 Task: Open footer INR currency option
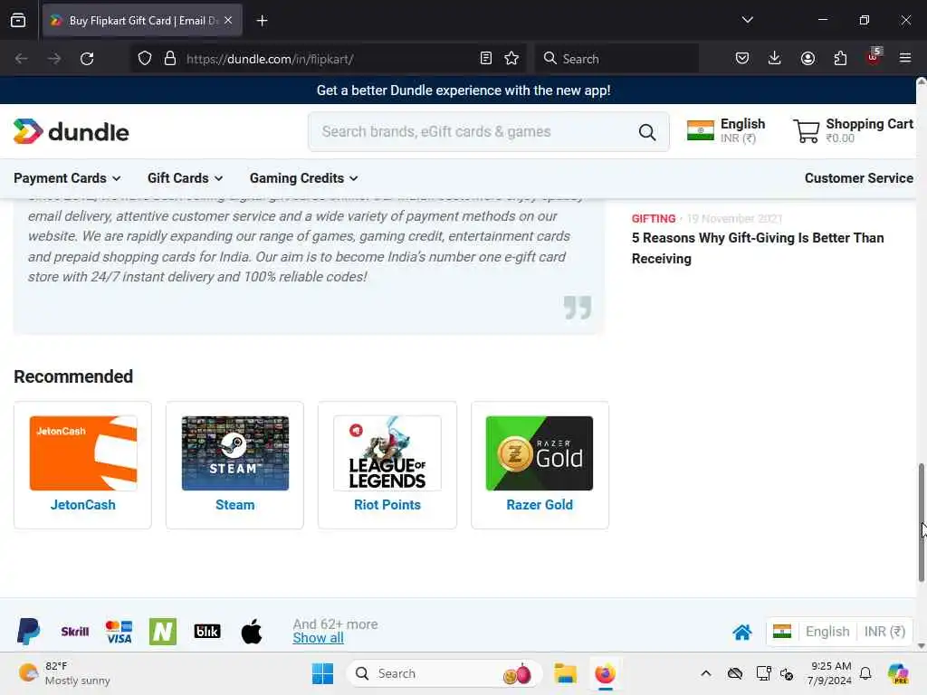[884, 632]
